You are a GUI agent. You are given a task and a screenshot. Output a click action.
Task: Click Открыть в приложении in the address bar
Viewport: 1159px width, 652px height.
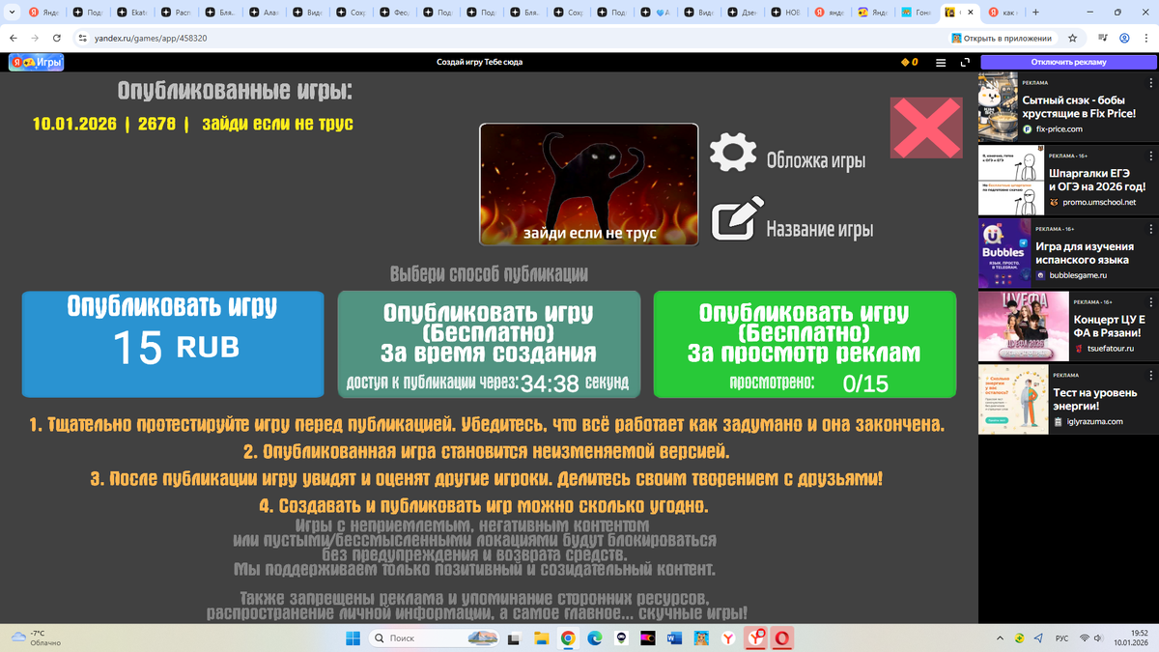coord(1002,38)
